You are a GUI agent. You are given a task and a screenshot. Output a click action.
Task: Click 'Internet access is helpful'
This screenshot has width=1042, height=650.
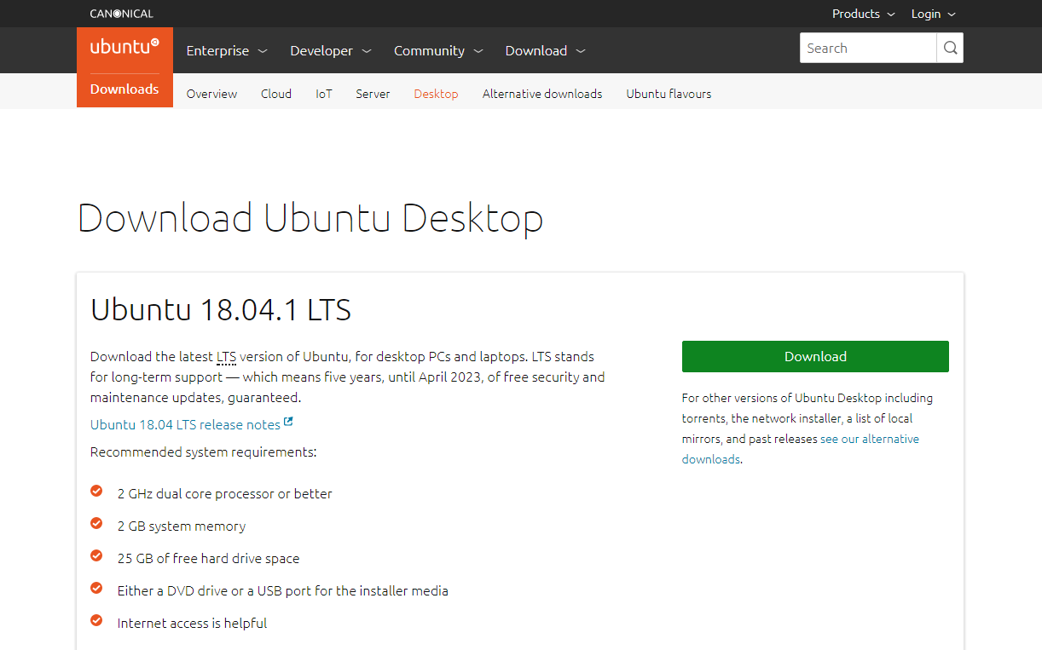(x=193, y=623)
